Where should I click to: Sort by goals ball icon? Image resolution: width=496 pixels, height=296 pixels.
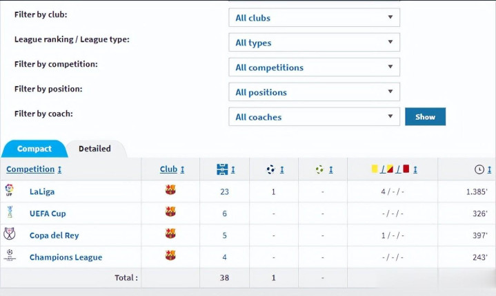click(271, 169)
